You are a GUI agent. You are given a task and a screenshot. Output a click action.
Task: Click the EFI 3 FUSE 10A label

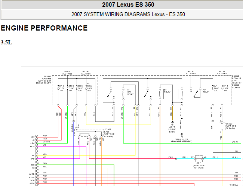click(x=80, y=88)
